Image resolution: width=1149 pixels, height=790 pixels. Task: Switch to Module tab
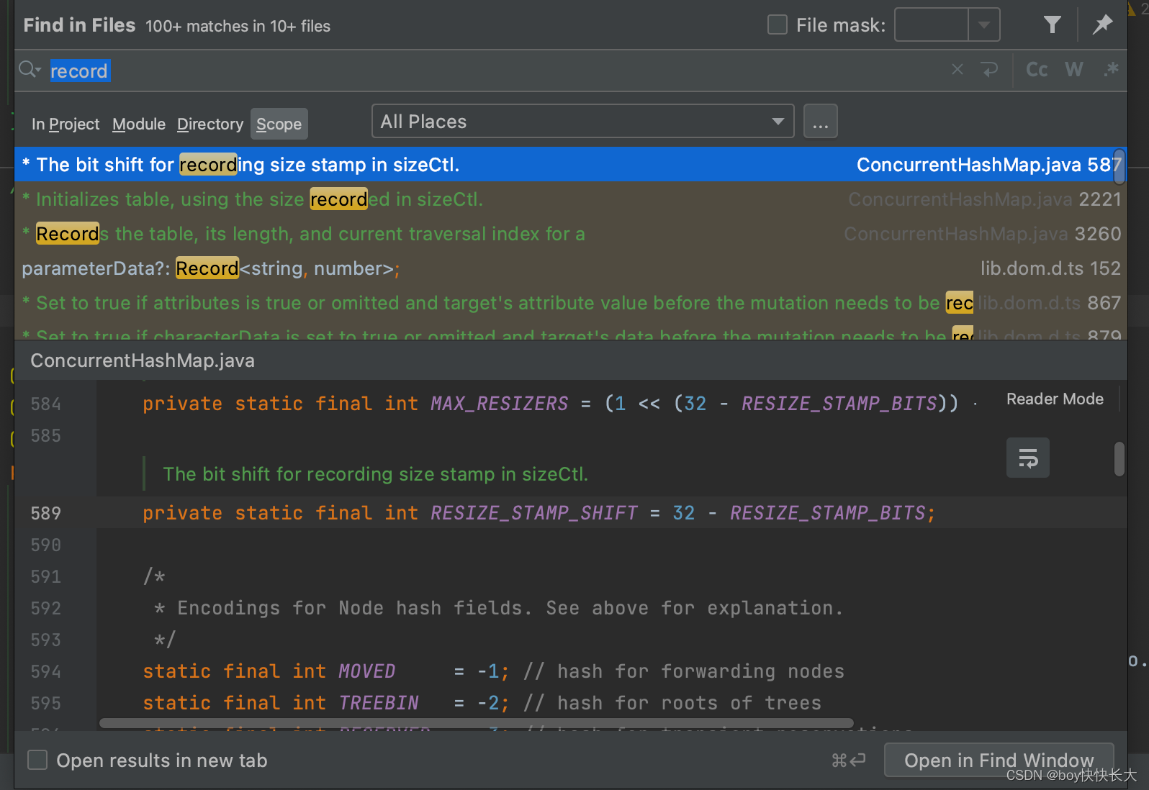pos(139,124)
